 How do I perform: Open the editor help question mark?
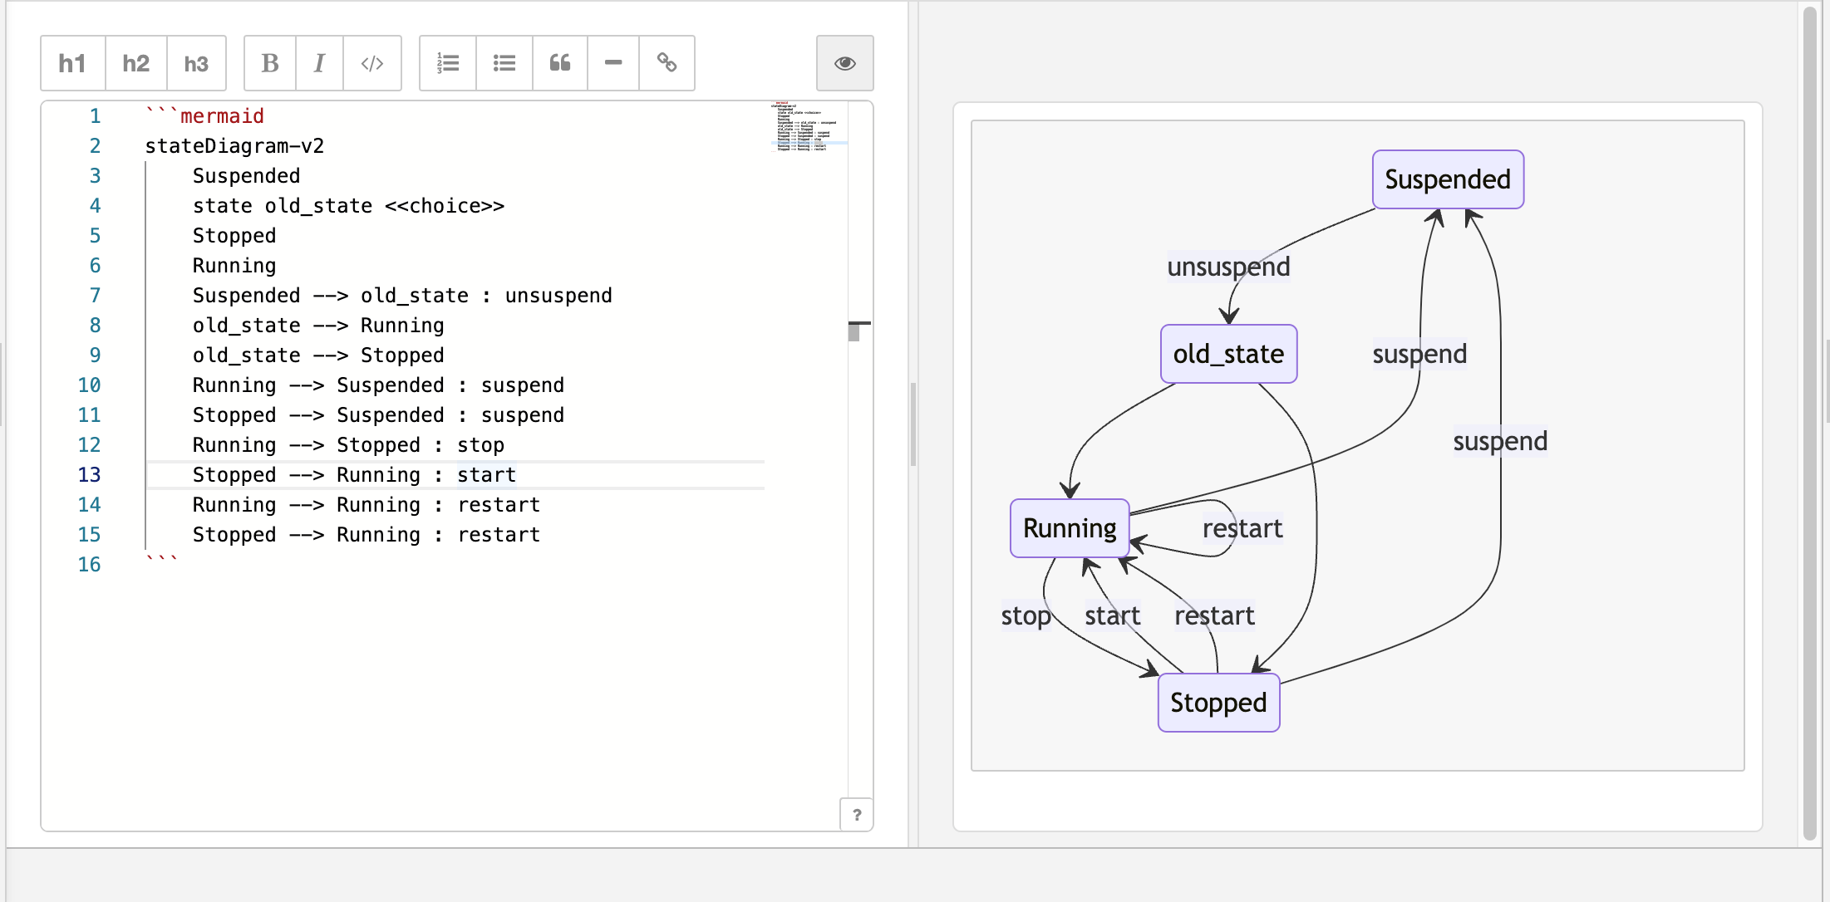click(857, 815)
